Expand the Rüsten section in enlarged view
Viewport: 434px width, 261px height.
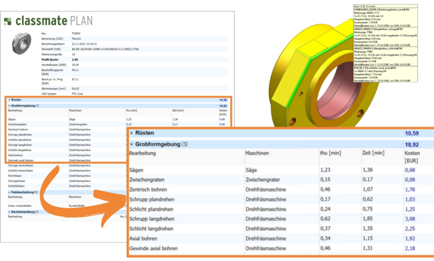point(132,133)
